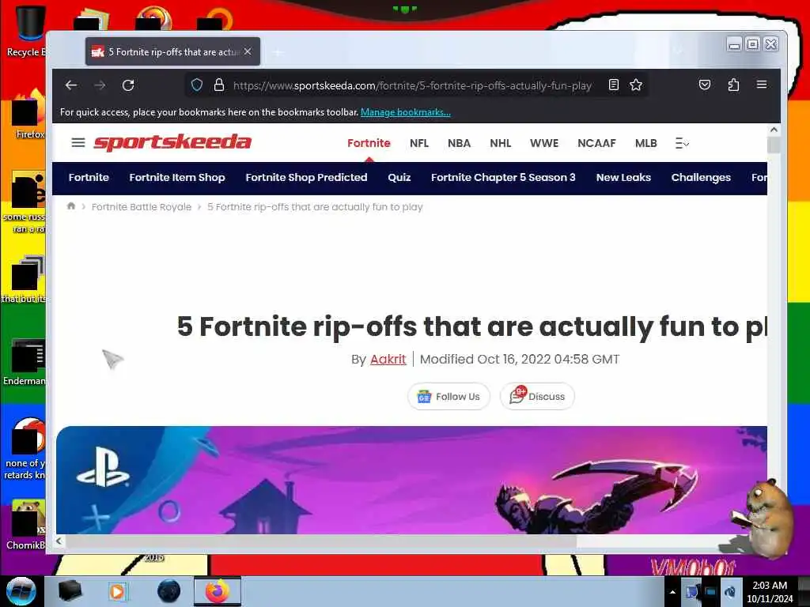Open the ChomikB desktop icon
Image resolution: width=810 pixels, height=607 pixels.
25,525
